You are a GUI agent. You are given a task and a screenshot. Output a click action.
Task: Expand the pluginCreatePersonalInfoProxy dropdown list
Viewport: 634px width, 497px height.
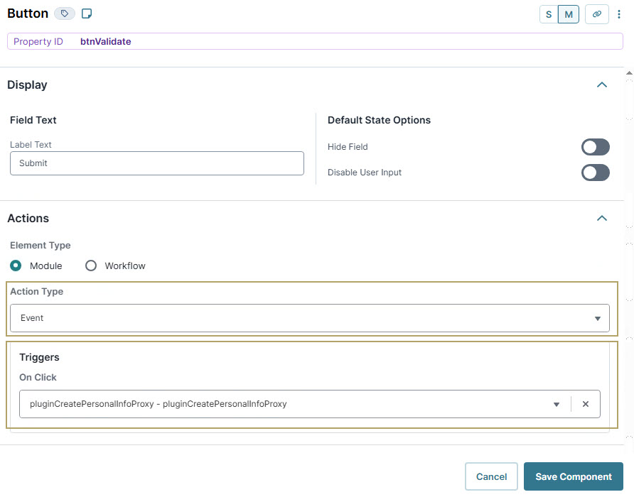(557, 403)
